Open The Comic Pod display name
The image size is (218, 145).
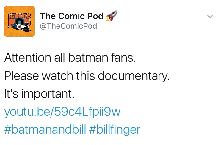point(72,16)
